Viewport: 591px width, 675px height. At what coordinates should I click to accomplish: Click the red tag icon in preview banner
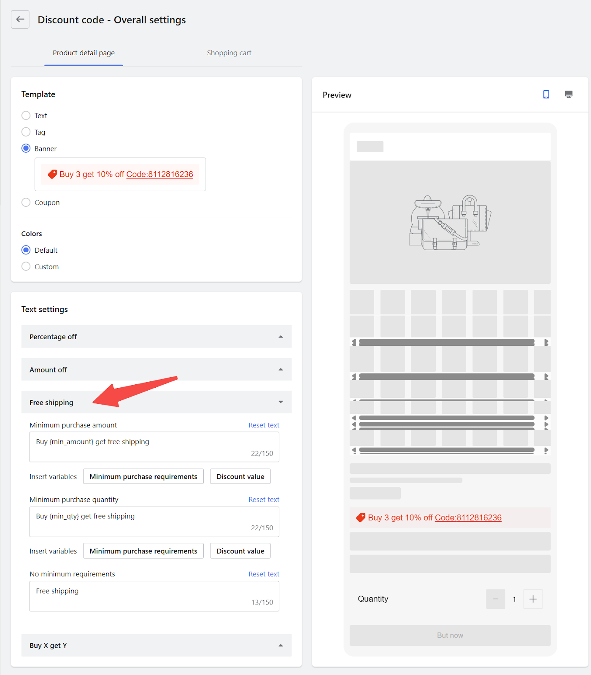tap(361, 518)
